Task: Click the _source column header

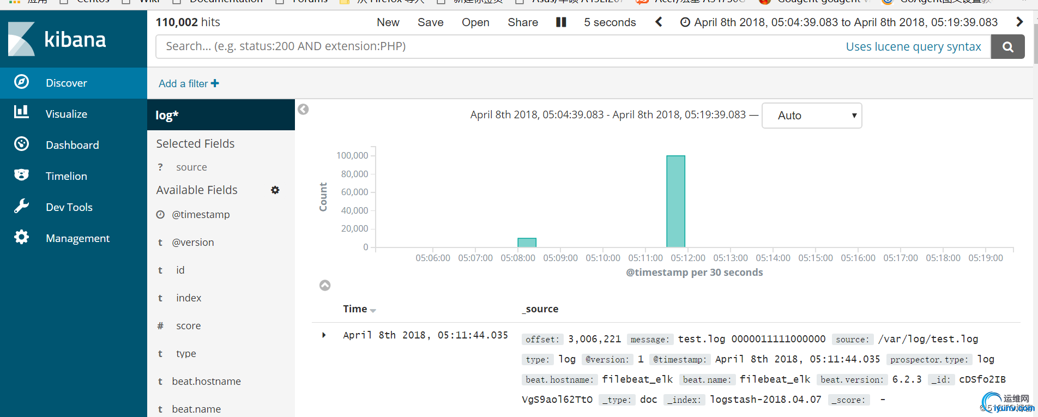Action: (540, 309)
